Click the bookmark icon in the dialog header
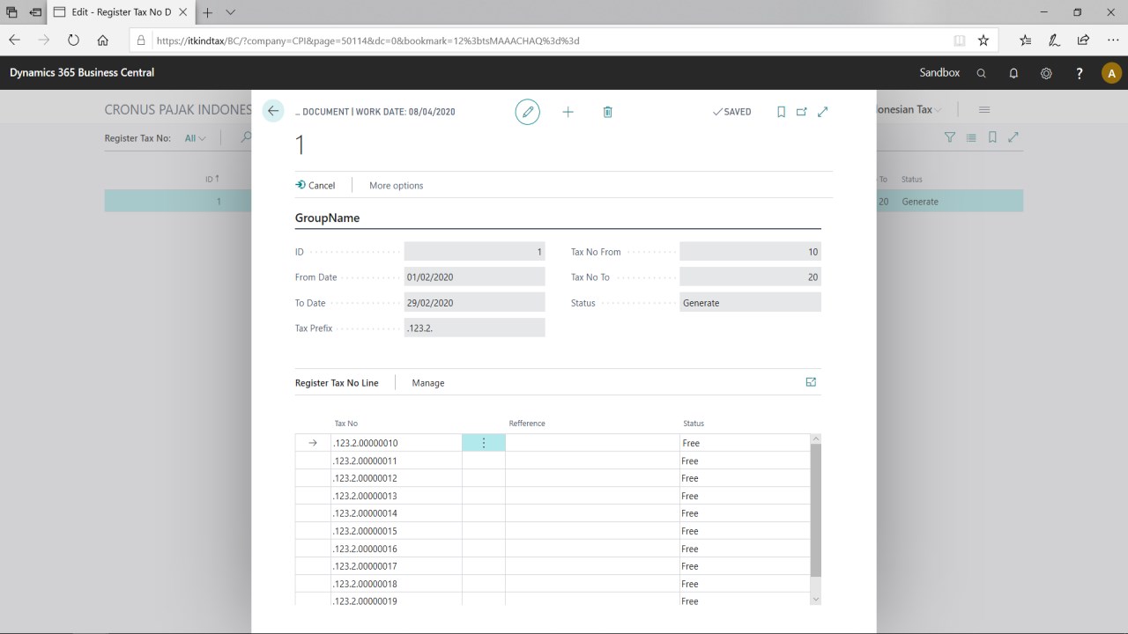The height and width of the screenshot is (634, 1128). coord(781,112)
